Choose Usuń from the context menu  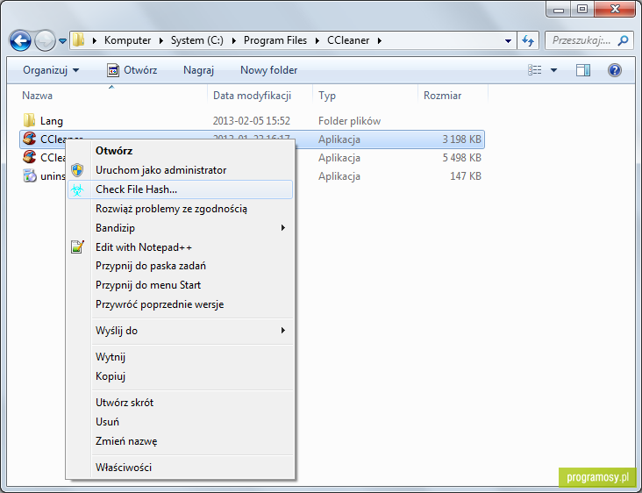(x=180, y=422)
